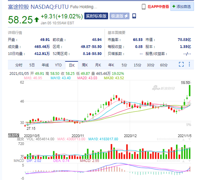Toggle fullscreen chart icon

(x=181, y=64)
